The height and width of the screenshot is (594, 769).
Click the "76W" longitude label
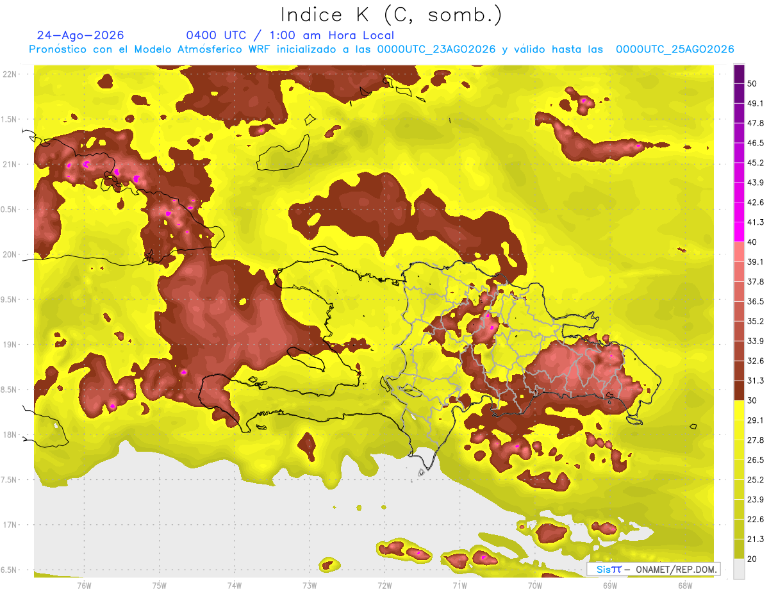(84, 585)
